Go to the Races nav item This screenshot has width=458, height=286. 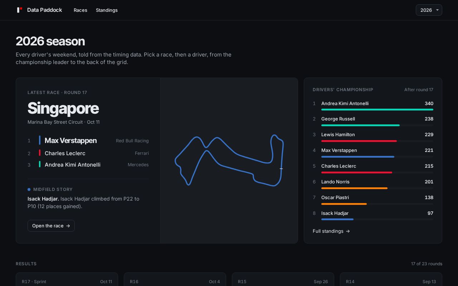point(81,10)
